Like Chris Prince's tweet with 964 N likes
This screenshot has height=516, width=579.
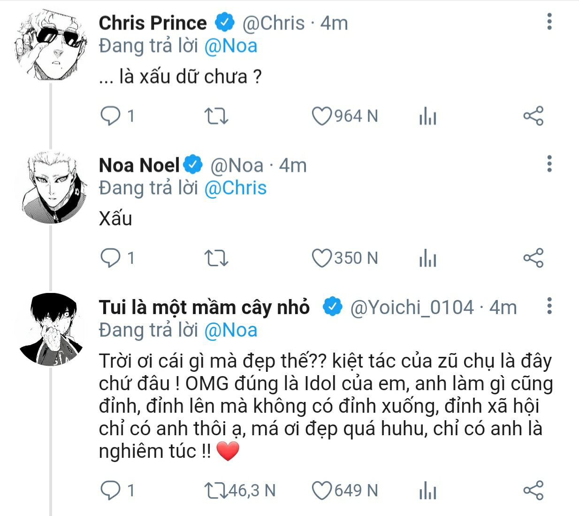322,116
